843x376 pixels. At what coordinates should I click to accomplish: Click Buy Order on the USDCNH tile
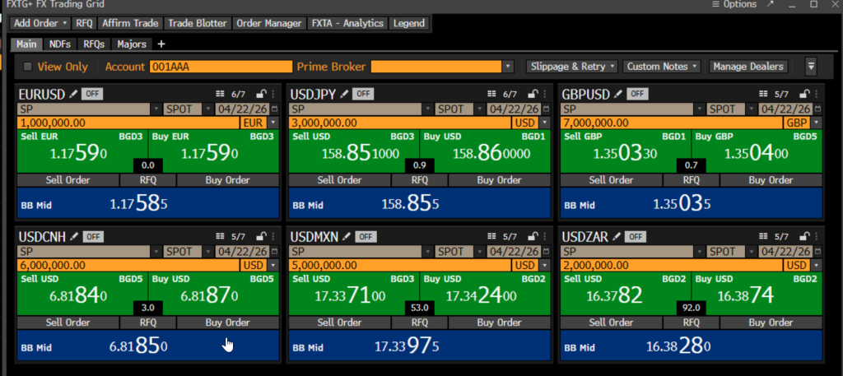(x=227, y=323)
